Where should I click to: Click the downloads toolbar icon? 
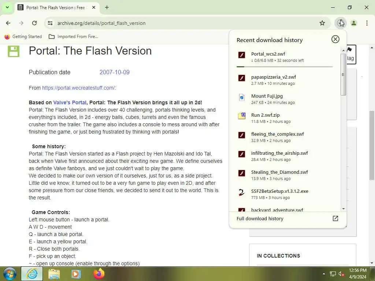(x=340, y=23)
